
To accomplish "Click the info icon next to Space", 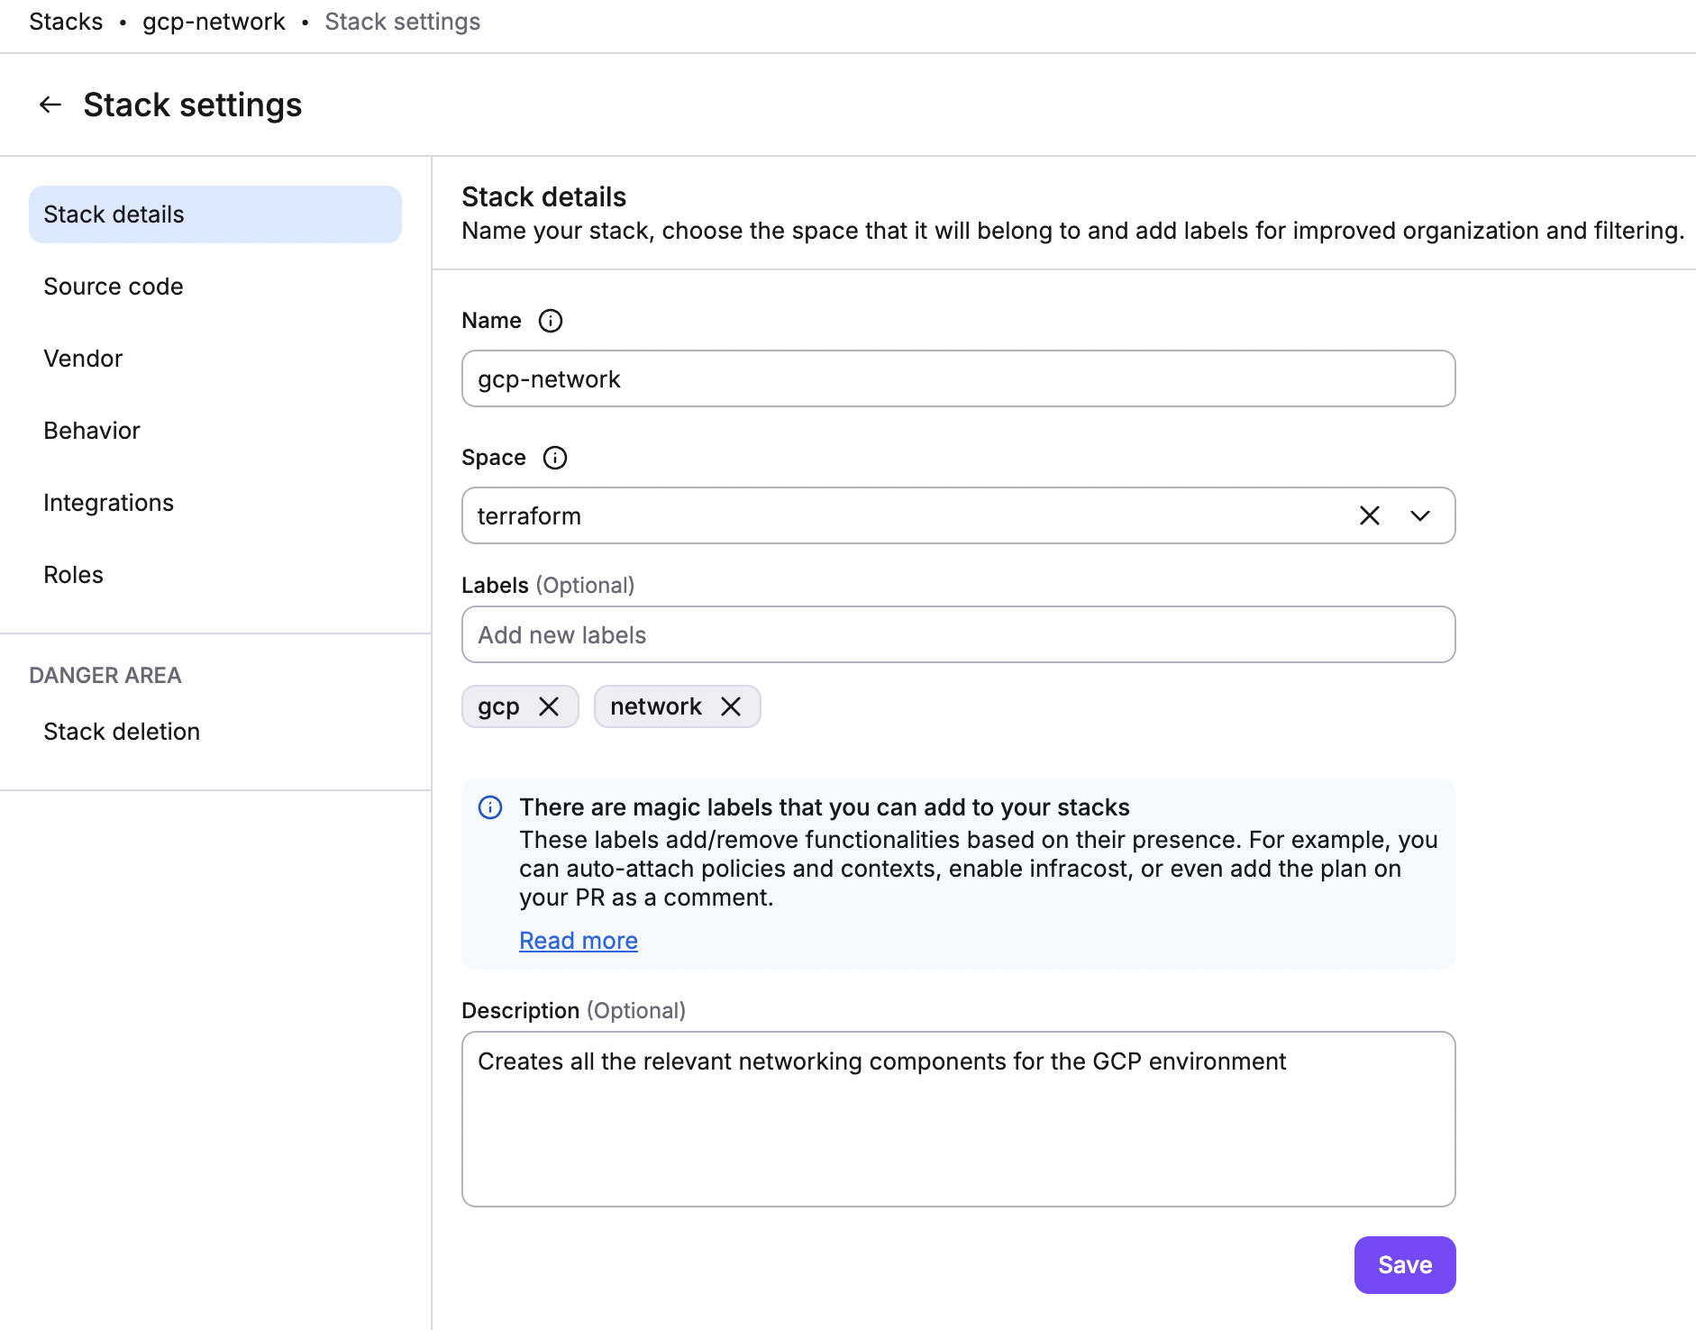I will pos(554,458).
